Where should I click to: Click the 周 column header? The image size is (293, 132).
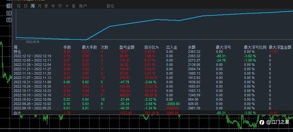[x=16, y=47]
